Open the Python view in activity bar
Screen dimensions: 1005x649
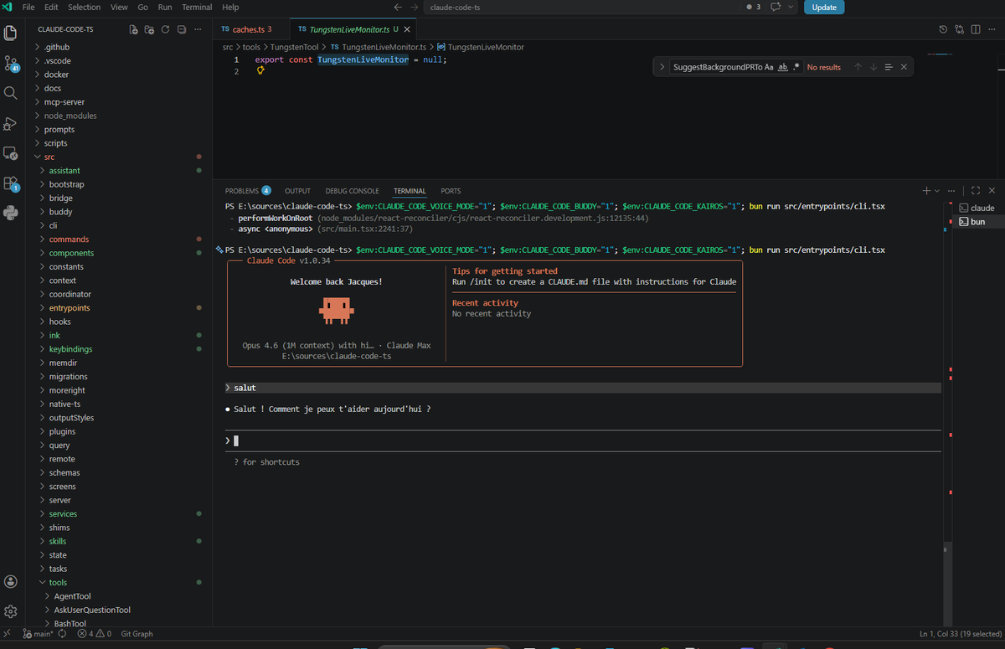11,213
